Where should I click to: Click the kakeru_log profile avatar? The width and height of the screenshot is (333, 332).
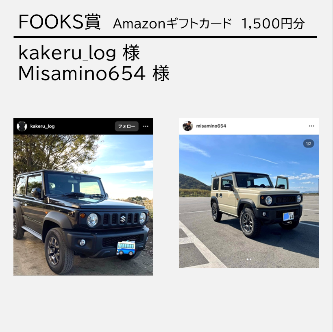point(22,126)
